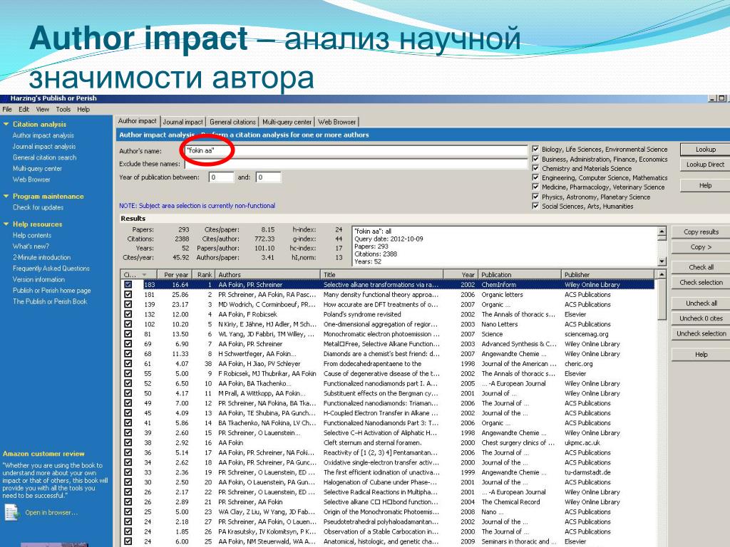Switch to the Journal impact tab
The width and height of the screenshot is (730, 547).
[182, 122]
